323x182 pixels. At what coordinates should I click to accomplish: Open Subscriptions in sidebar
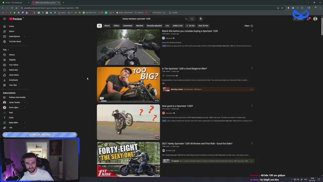14,36
